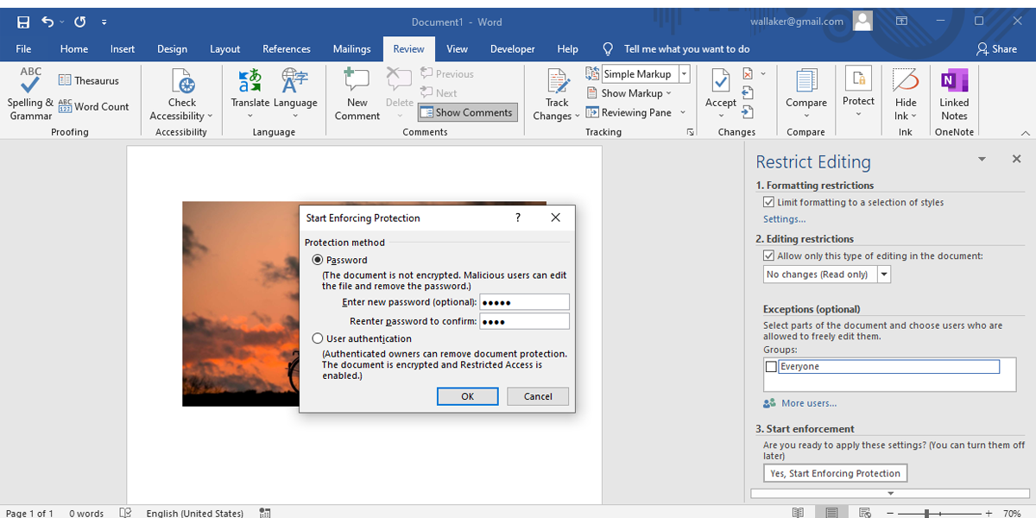
Task: Tick the Everyone group checkbox
Action: 771,367
